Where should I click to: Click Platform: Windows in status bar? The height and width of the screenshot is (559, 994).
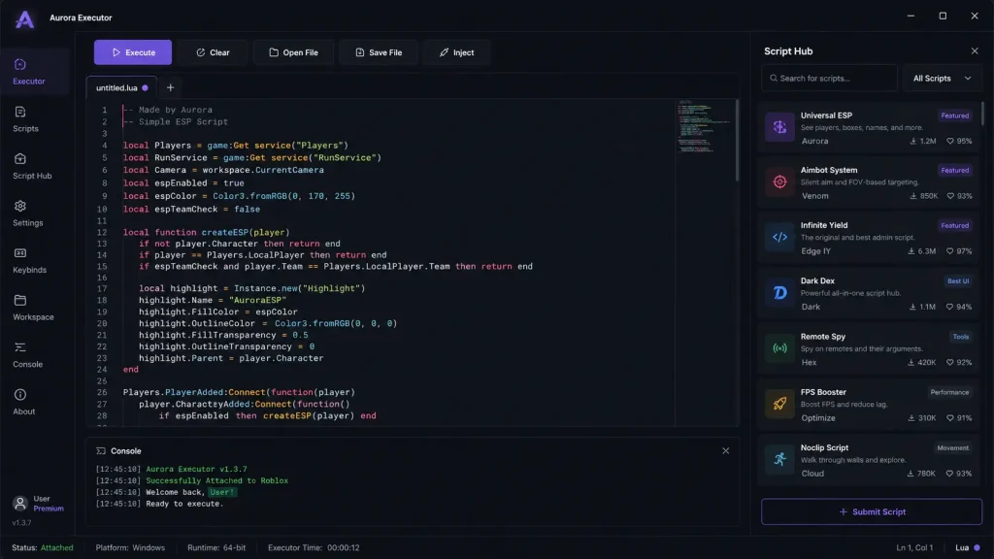pyautogui.click(x=130, y=547)
